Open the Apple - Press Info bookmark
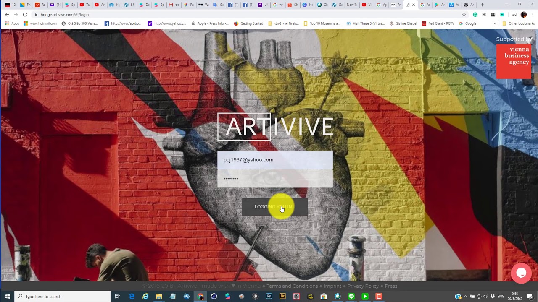 click(210, 23)
